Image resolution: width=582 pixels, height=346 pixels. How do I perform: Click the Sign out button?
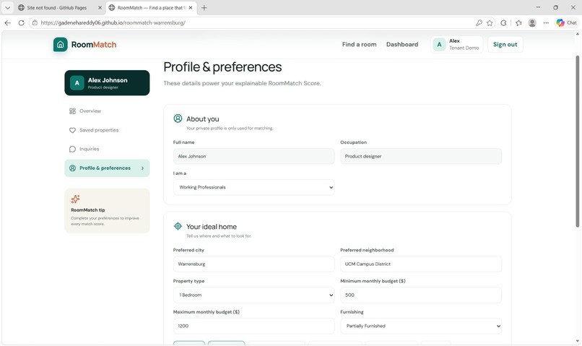(x=505, y=45)
